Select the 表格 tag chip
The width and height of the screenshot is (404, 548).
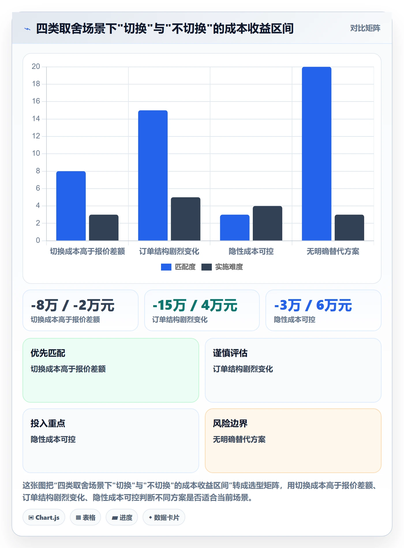pos(85,517)
